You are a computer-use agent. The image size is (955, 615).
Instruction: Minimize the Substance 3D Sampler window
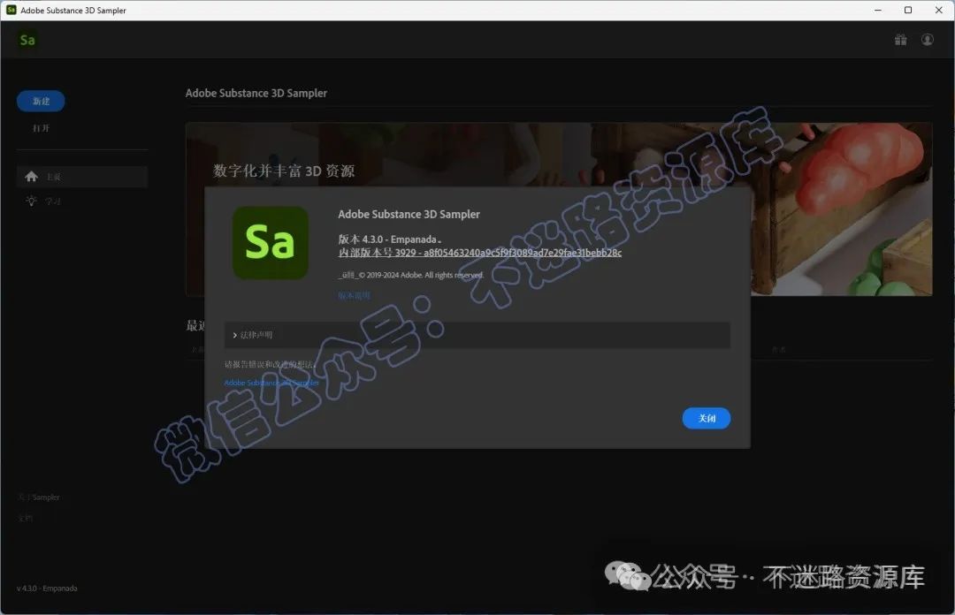[878, 10]
